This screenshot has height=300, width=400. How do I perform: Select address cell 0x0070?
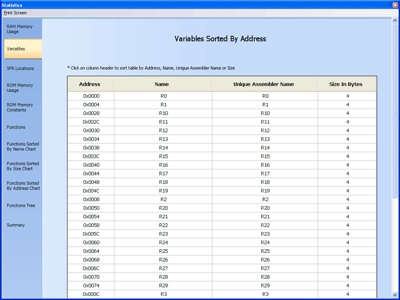pos(91,277)
